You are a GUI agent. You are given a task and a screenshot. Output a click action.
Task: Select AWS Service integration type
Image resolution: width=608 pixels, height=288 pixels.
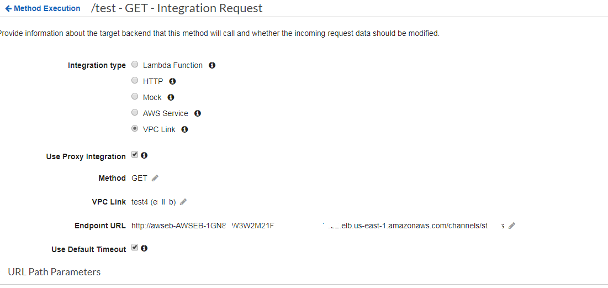pos(135,113)
